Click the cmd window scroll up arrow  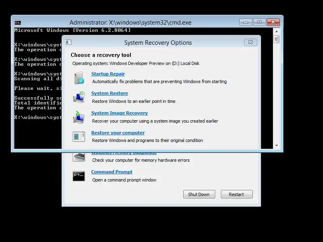tap(277, 31)
